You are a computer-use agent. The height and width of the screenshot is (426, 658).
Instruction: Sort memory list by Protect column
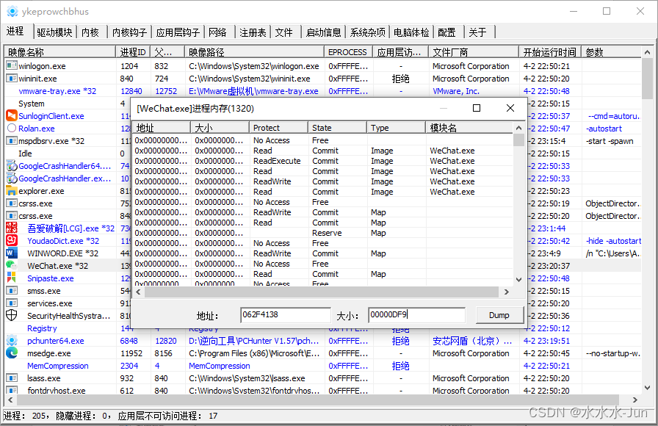coord(278,128)
